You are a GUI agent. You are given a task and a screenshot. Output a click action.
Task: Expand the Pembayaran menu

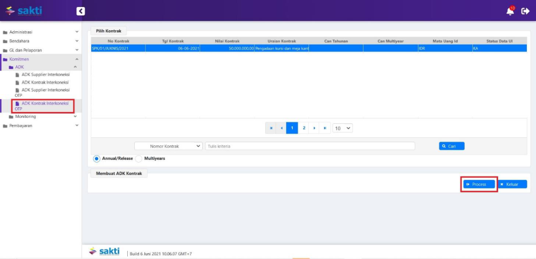click(x=40, y=125)
